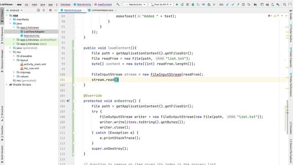Click the Git Rollback undo icon
Screen dimensions: 293x165
point(249,5)
